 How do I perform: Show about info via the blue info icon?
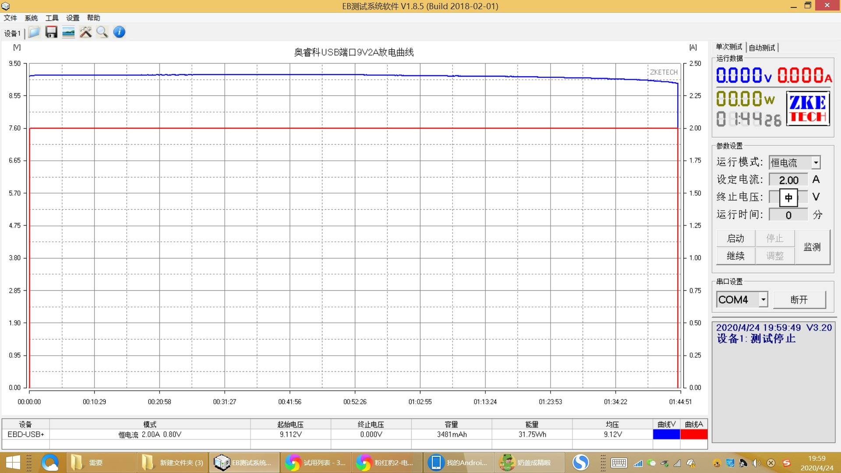click(x=119, y=32)
